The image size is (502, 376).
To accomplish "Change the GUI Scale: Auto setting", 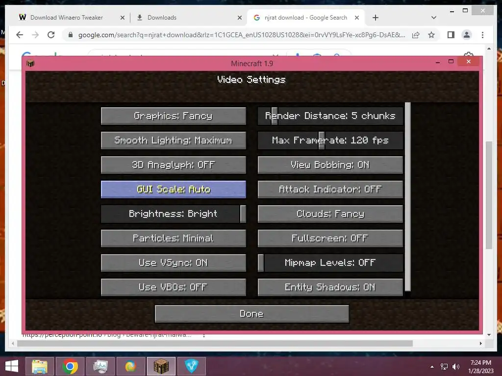I will (x=173, y=189).
